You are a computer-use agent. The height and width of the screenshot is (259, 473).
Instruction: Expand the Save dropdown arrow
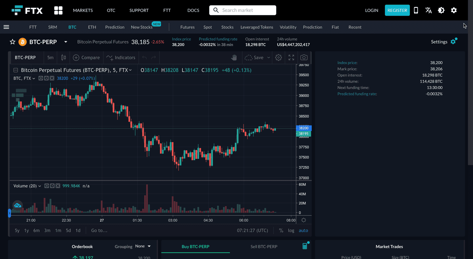268,57
